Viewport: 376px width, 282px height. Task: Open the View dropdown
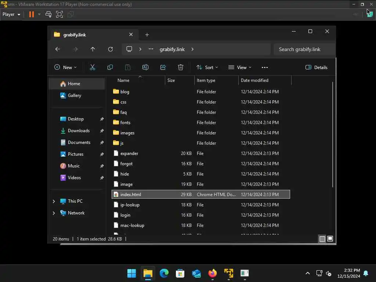[240, 68]
